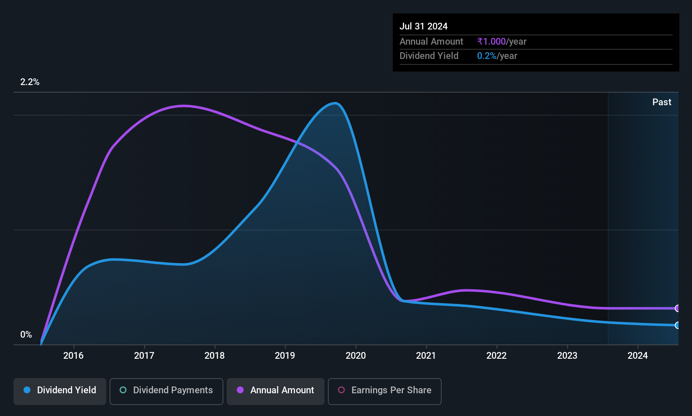Click the 2022 x-axis label

496,356
